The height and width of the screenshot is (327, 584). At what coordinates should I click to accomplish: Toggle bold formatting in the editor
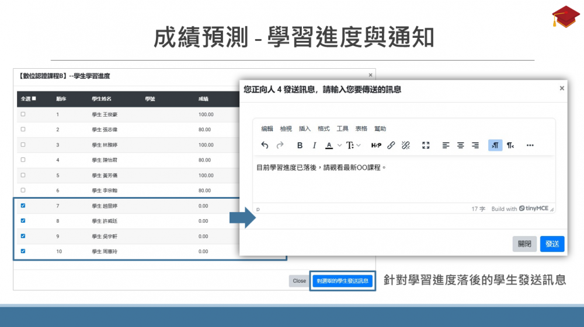(x=300, y=145)
